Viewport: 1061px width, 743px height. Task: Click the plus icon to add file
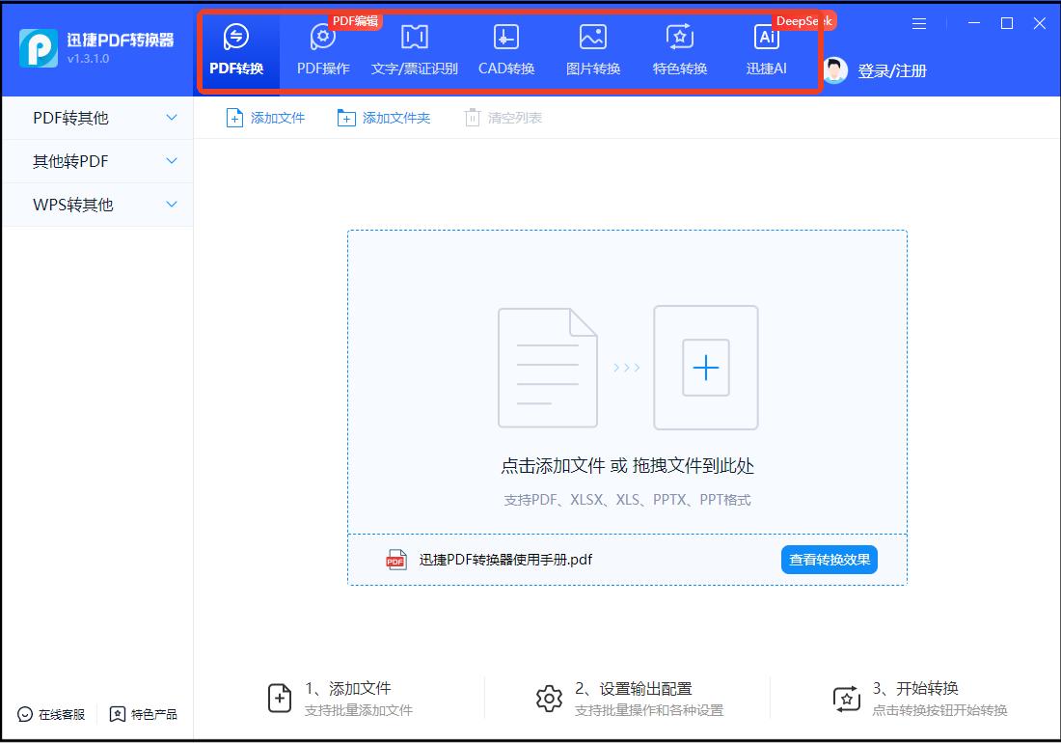[x=706, y=368]
